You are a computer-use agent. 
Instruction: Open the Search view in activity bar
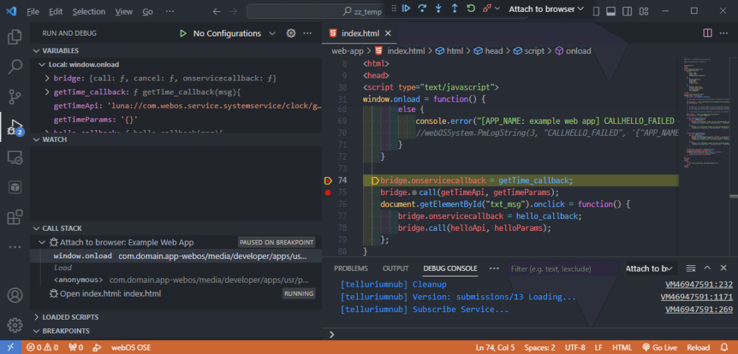pos(15,67)
